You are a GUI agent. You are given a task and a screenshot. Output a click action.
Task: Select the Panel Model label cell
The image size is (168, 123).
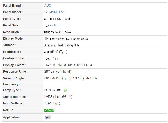tap(22, 12)
